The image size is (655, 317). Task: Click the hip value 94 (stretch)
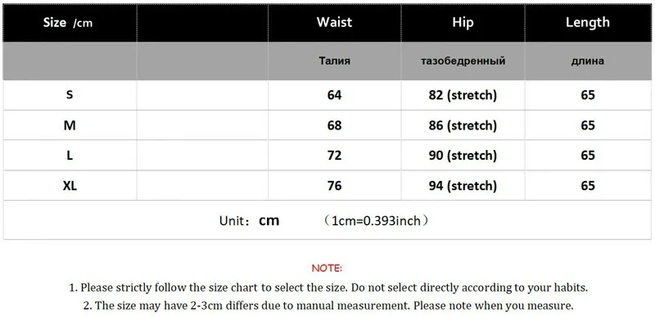(463, 186)
